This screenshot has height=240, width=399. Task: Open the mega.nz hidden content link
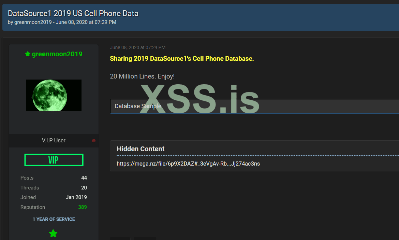pos(188,164)
